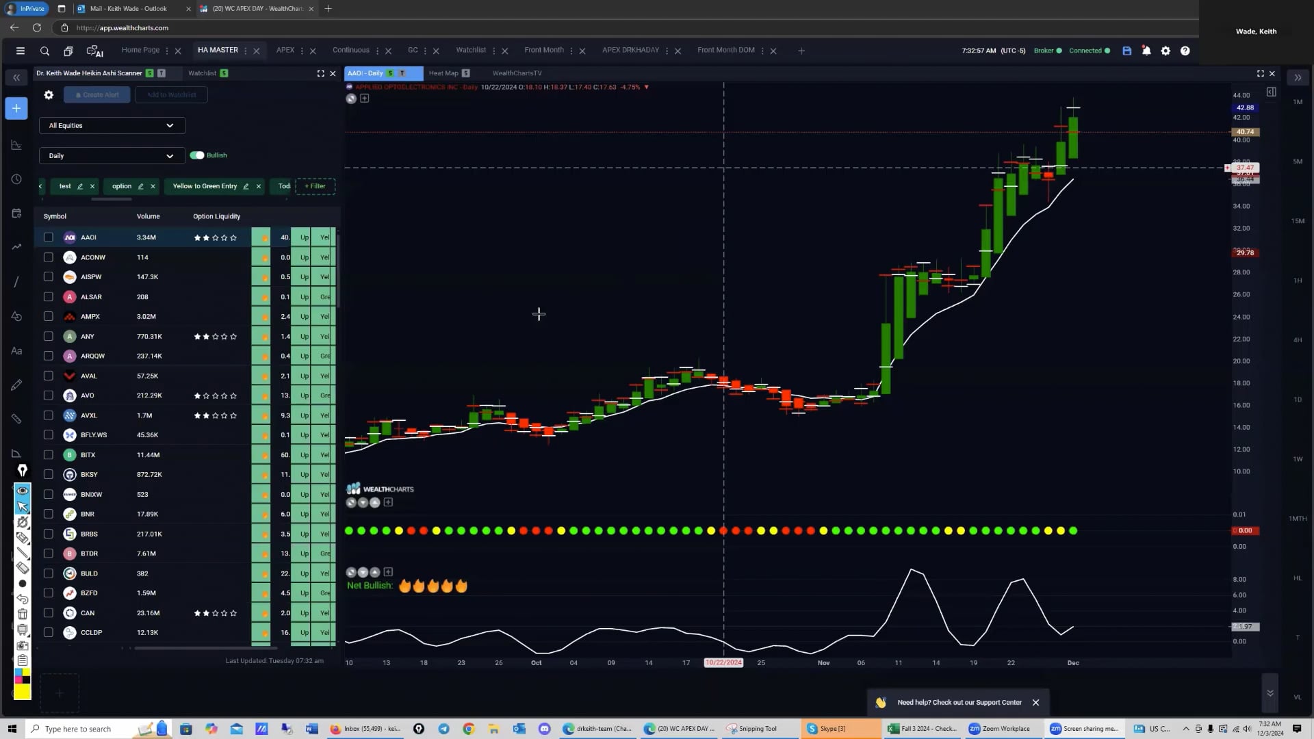This screenshot has width=1314, height=739.
Task: Open the calendar icon in left sidebar
Action: tap(16, 213)
